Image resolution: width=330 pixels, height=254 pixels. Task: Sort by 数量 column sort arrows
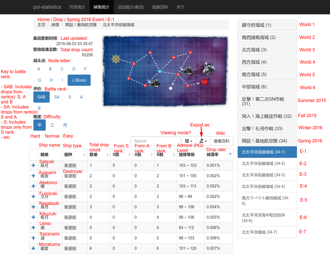click(107, 154)
